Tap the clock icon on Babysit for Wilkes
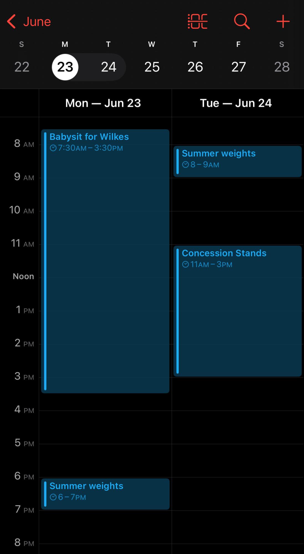The image size is (304, 554). point(53,148)
